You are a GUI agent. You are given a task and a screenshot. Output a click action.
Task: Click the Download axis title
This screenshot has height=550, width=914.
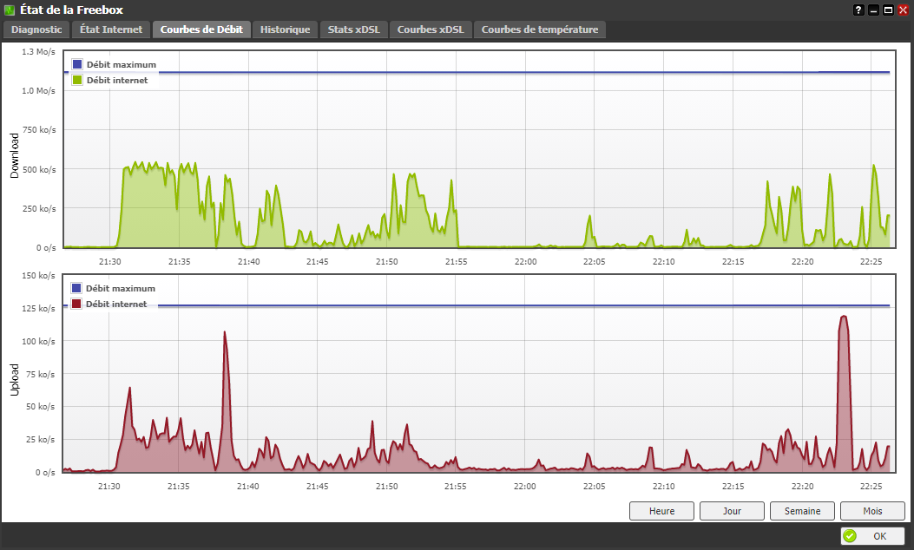coord(15,155)
